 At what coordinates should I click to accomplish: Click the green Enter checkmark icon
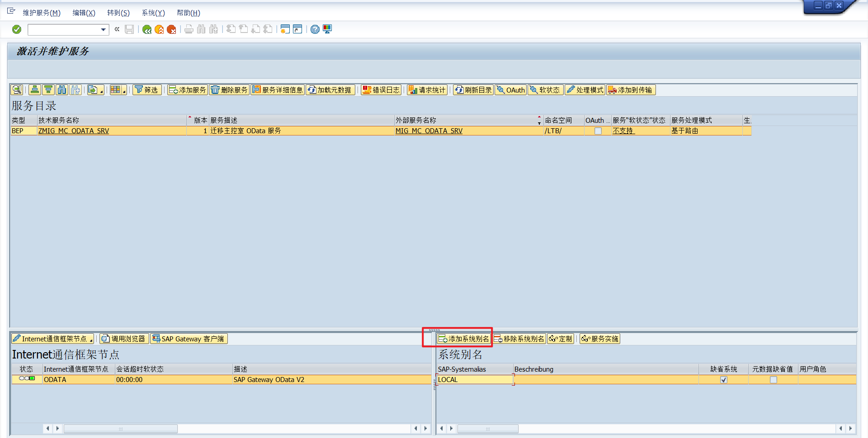click(17, 29)
